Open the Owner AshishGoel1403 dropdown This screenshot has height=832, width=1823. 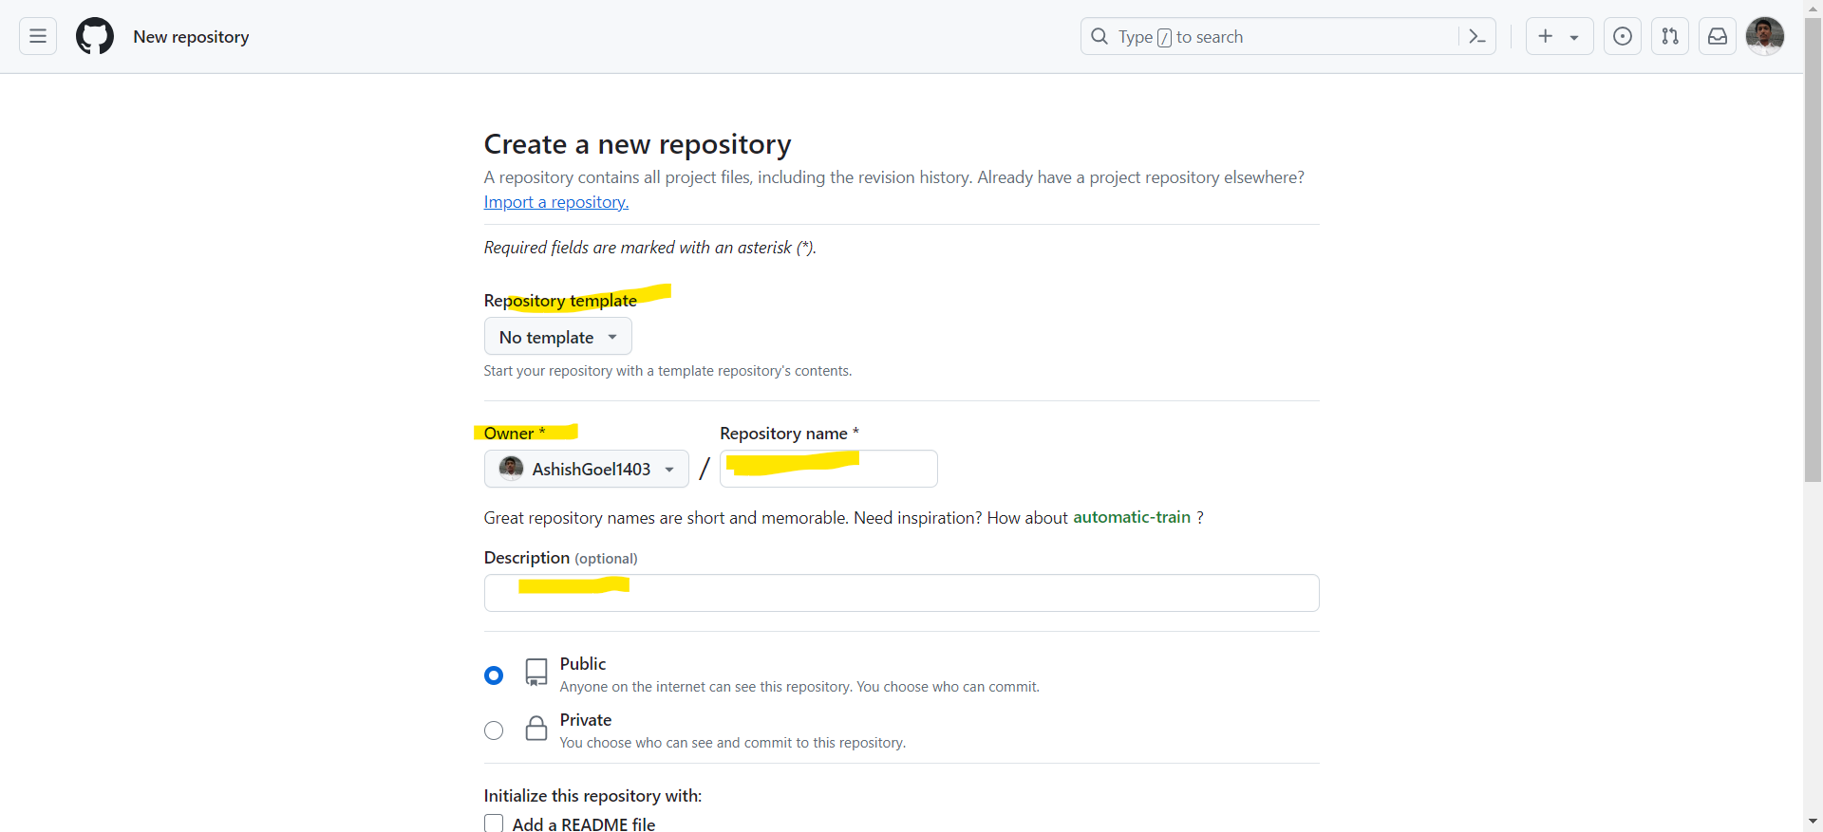(x=586, y=469)
